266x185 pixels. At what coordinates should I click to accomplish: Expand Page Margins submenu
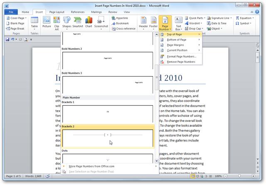pyautogui.click(x=181, y=45)
